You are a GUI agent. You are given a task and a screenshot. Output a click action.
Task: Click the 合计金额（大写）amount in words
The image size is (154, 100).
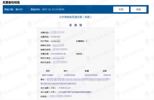tap(75, 92)
